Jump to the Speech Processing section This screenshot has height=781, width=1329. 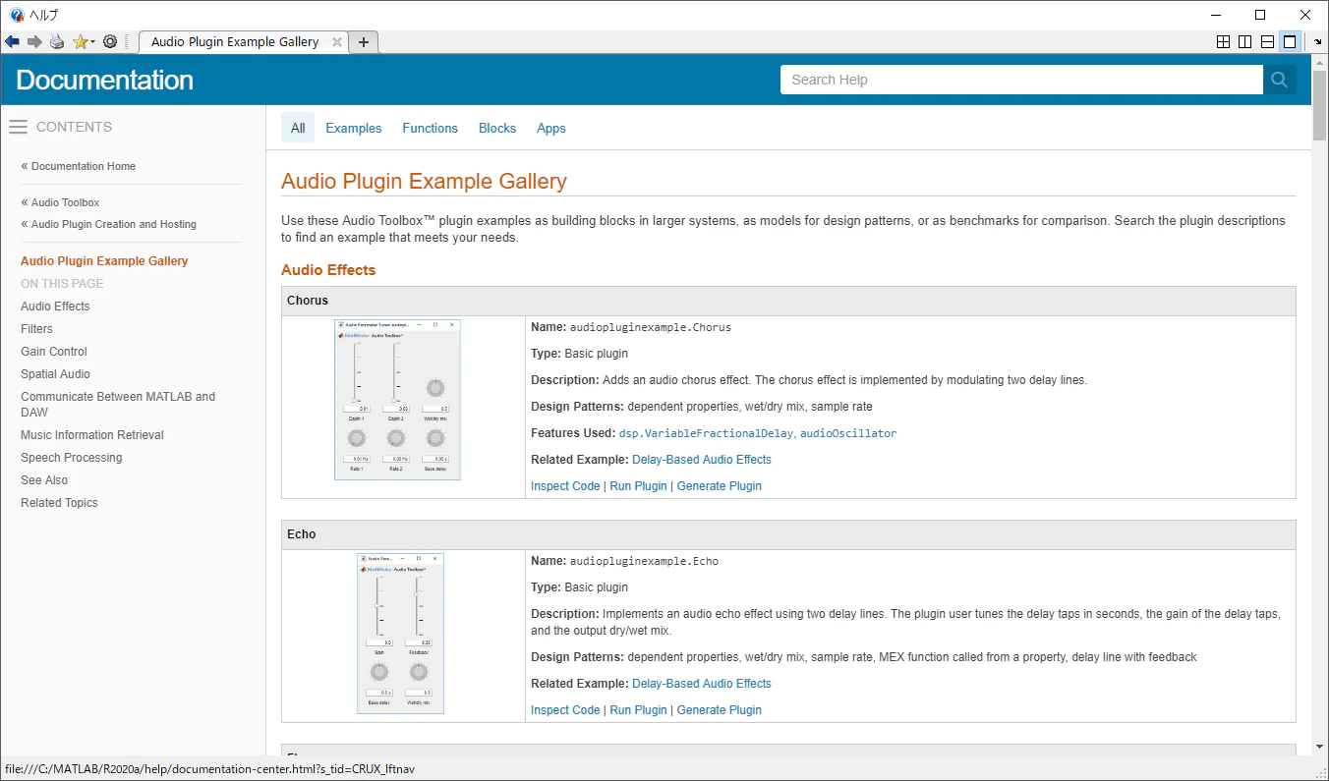72,458
